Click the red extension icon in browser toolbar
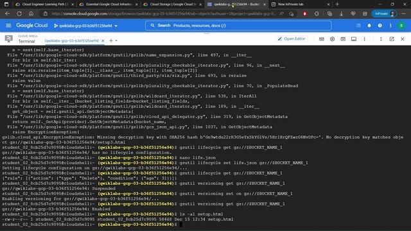This screenshot has width=411, height=231. [x=304, y=13]
